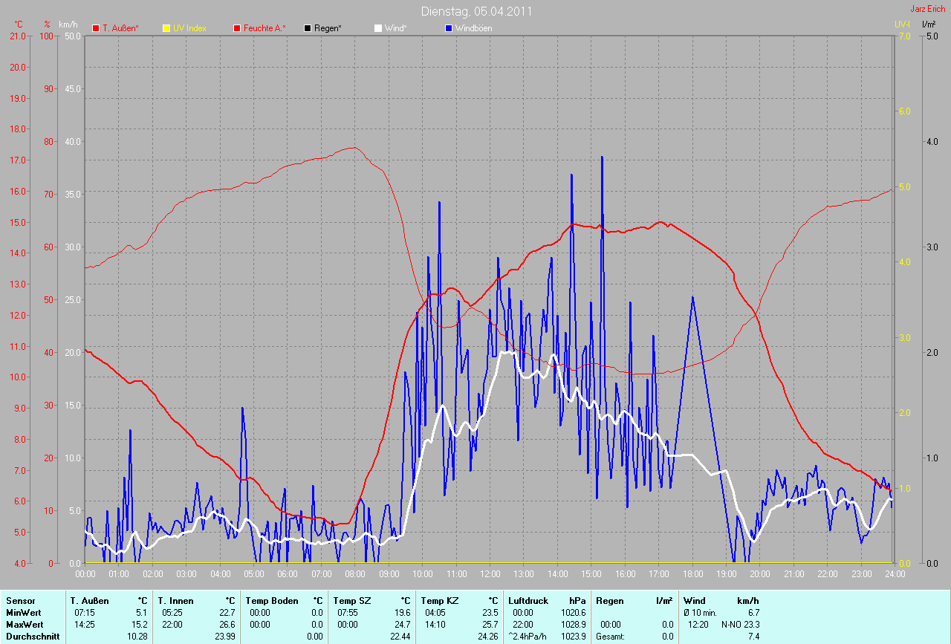This screenshot has height=644, width=951.
Task: Click the yellow UV Index legend swatch
Action: pos(166,28)
